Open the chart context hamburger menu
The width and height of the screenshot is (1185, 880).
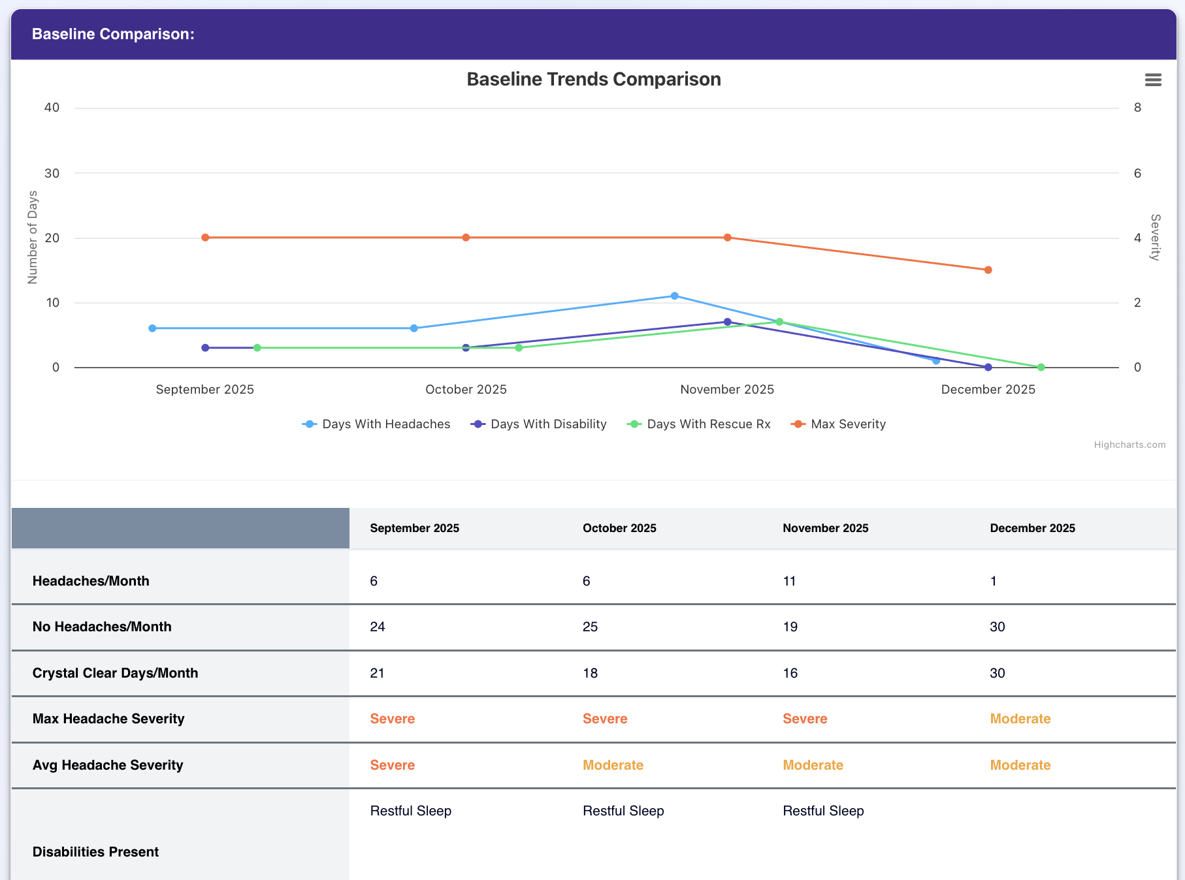[x=1153, y=80]
